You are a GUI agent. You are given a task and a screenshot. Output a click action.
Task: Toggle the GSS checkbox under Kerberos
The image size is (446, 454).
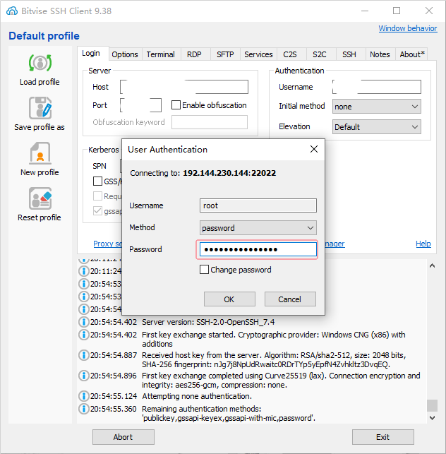pos(97,181)
